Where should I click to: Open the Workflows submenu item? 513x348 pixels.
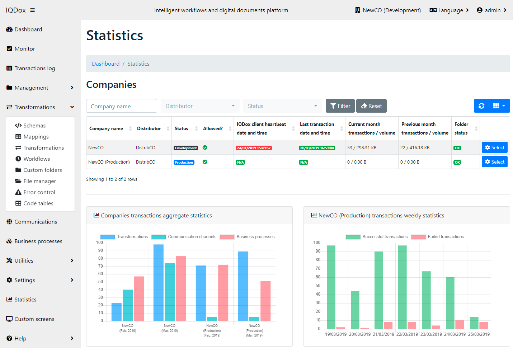(37, 159)
